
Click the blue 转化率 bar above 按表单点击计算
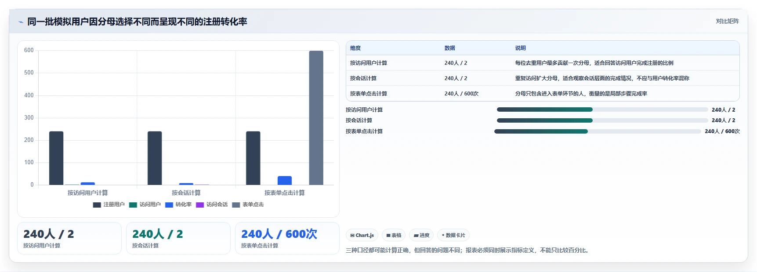tap(285, 180)
